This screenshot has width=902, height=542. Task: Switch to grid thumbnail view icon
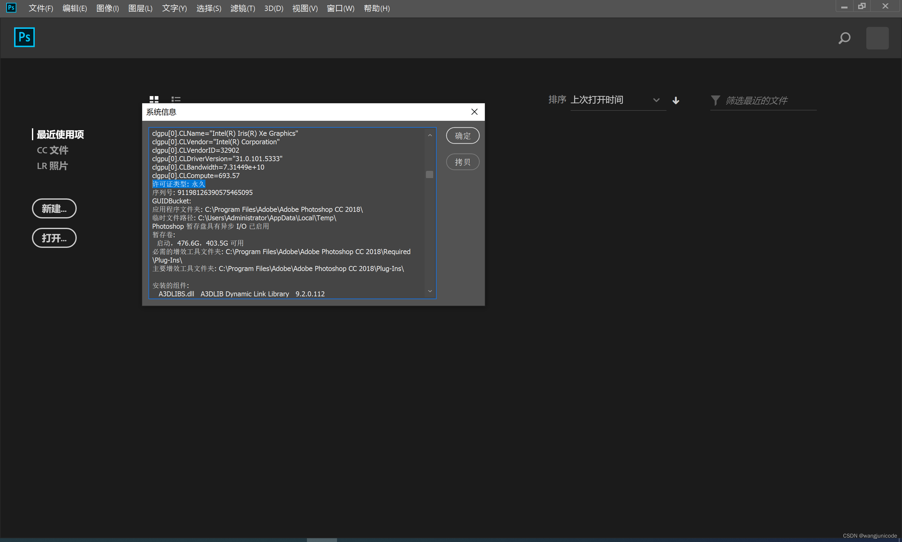pyautogui.click(x=154, y=99)
